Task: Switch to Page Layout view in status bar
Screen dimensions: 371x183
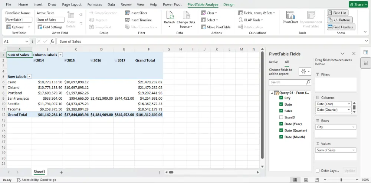Action: pyautogui.click(x=306, y=180)
